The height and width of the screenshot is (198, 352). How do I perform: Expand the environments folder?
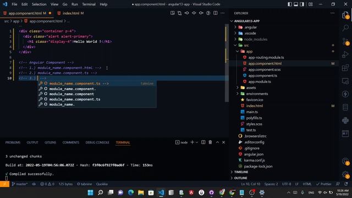[x=238, y=94]
